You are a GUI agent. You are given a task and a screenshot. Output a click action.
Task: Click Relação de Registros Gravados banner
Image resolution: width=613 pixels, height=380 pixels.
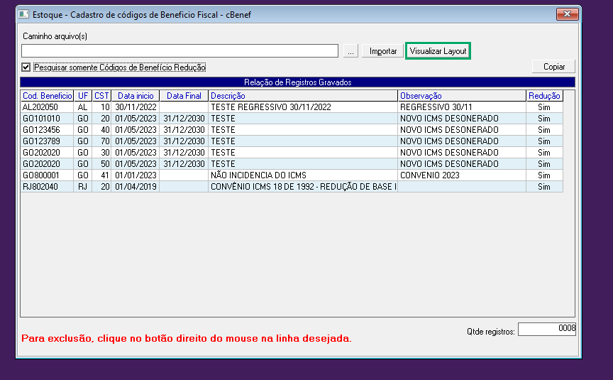[x=297, y=82]
